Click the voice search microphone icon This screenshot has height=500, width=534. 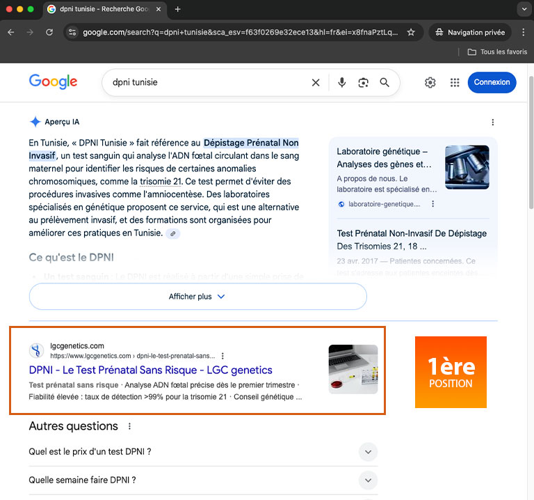pyautogui.click(x=342, y=83)
